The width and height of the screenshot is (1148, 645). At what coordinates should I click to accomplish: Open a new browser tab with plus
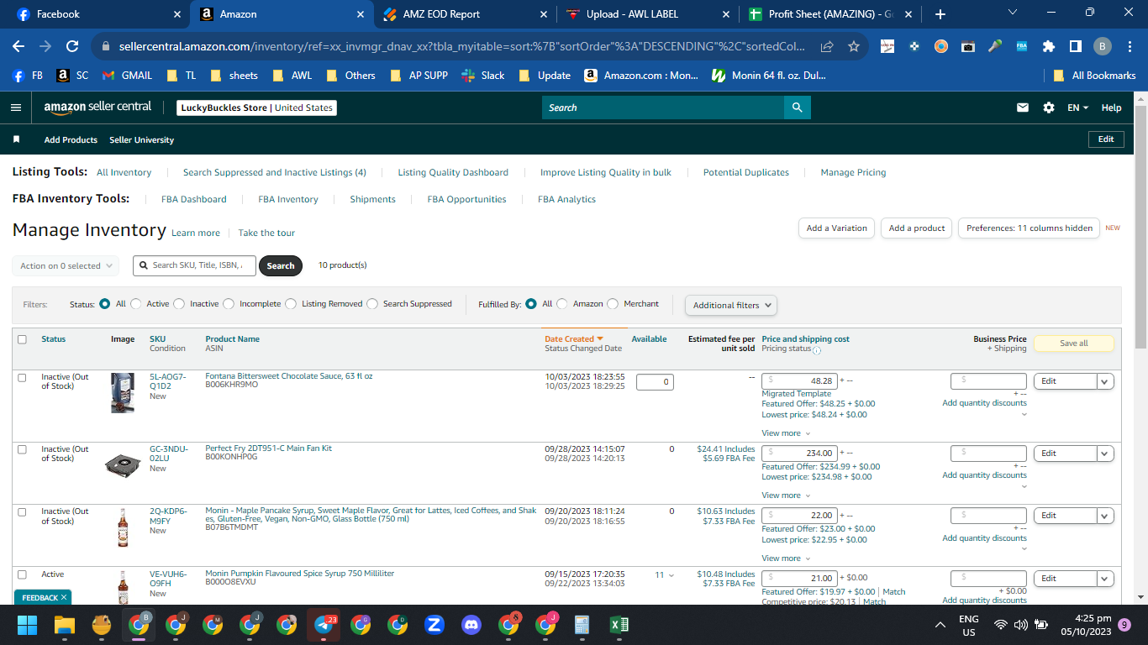[940, 14]
